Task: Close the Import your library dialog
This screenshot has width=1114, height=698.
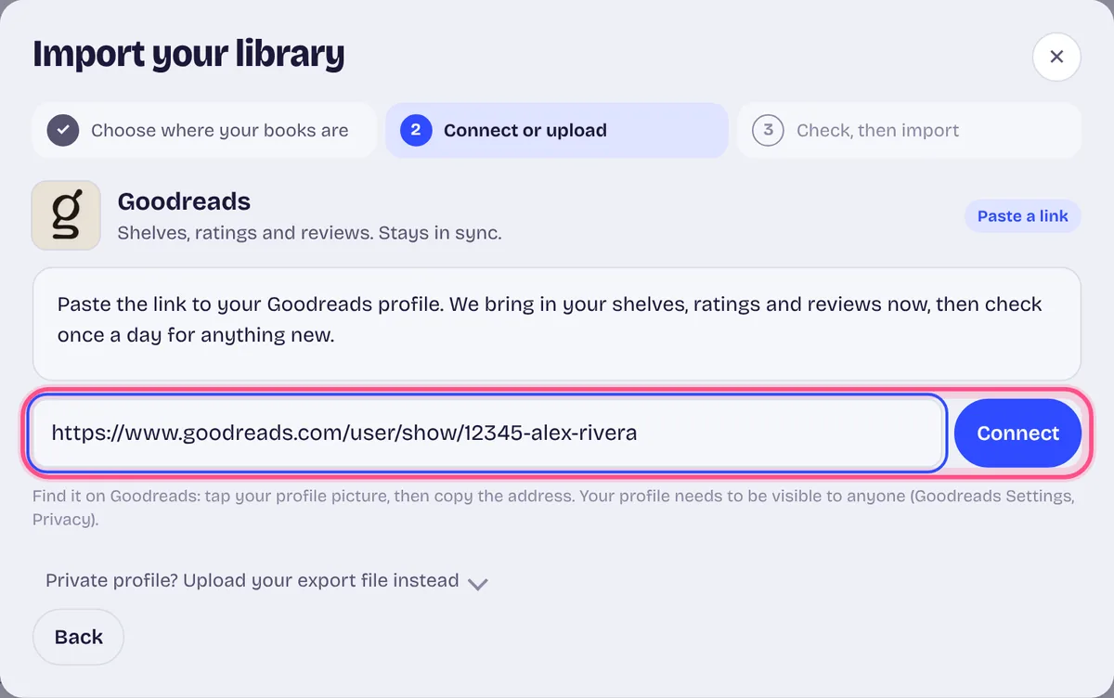Action: (x=1056, y=57)
